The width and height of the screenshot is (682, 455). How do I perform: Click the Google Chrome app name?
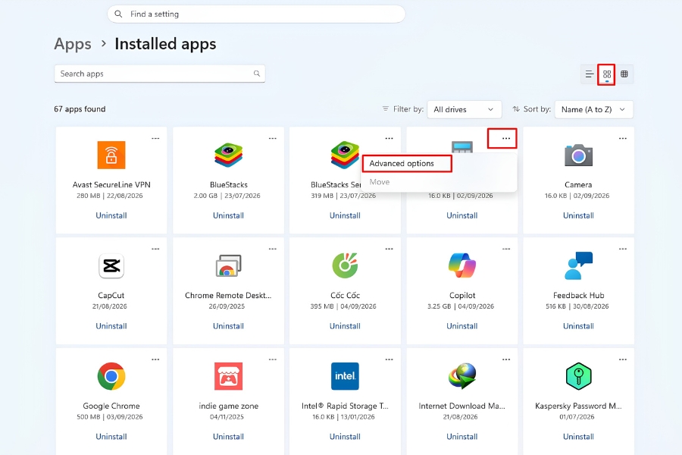pyautogui.click(x=111, y=406)
